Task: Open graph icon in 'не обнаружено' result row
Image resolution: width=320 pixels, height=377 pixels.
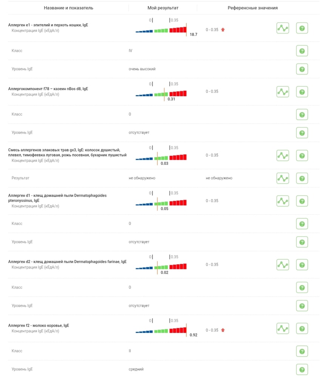Action: [x=283, y=178]
